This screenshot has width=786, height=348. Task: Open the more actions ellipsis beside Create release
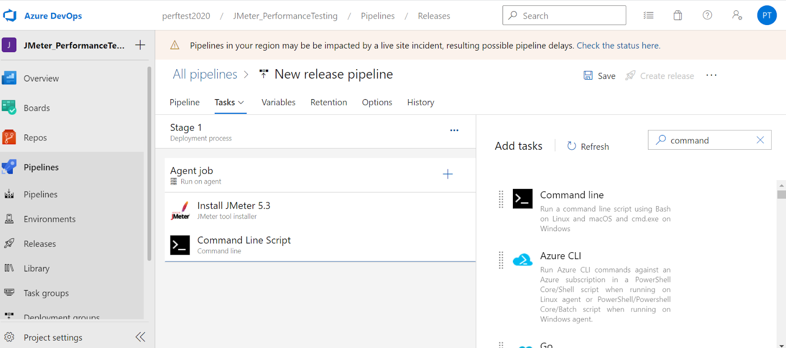(x=711, y=75)
